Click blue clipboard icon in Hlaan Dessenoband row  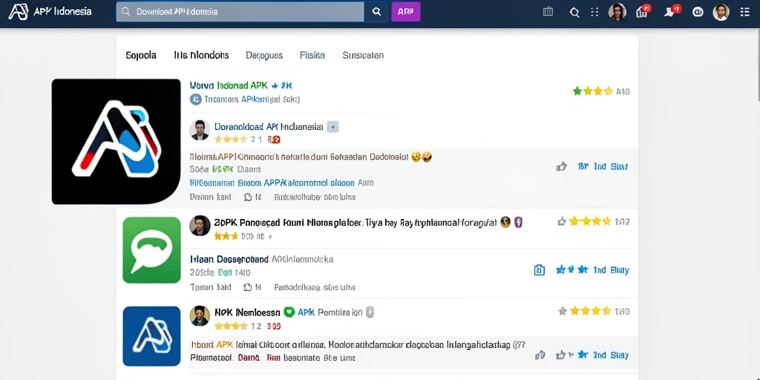pos(539,270)
